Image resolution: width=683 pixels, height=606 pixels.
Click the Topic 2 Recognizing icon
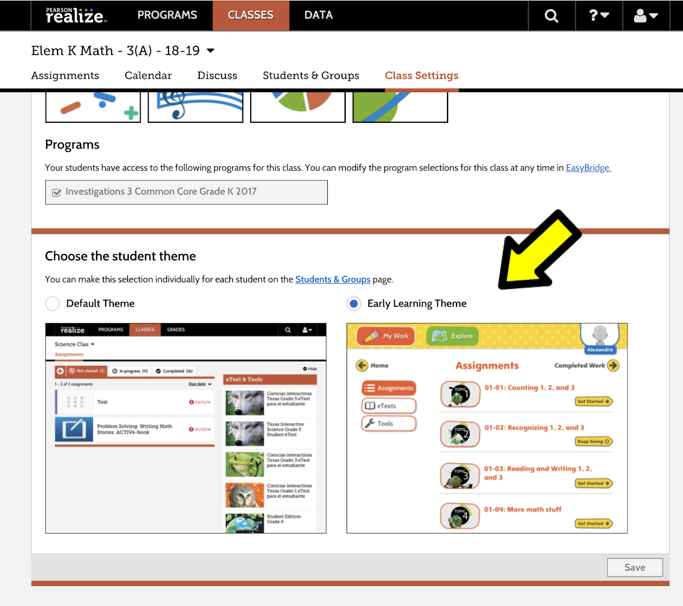point(460,434)
